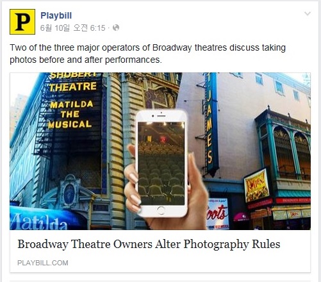The width and height of the screenshot is (321, 282).
Task: Click the post timestamp 6월 10일 오전 6:15
Action: point(72,28)
